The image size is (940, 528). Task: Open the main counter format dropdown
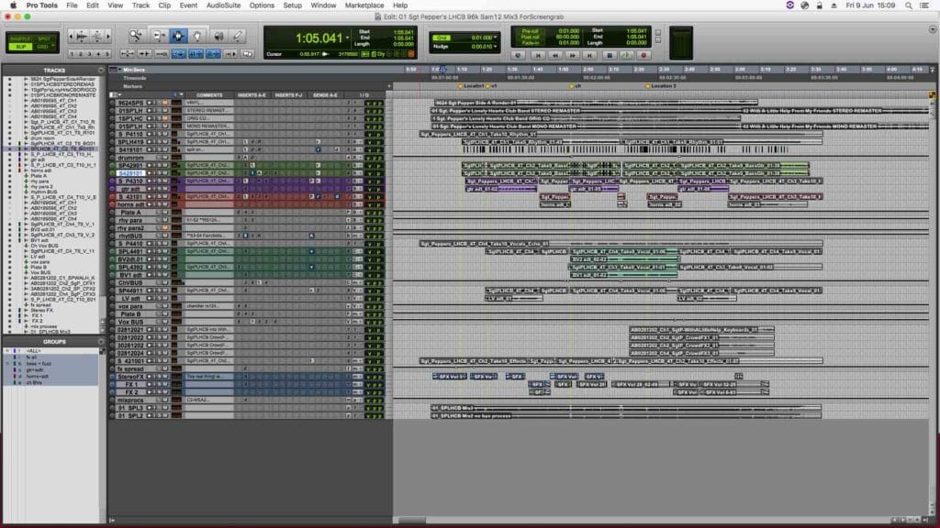tap(347, 38)
